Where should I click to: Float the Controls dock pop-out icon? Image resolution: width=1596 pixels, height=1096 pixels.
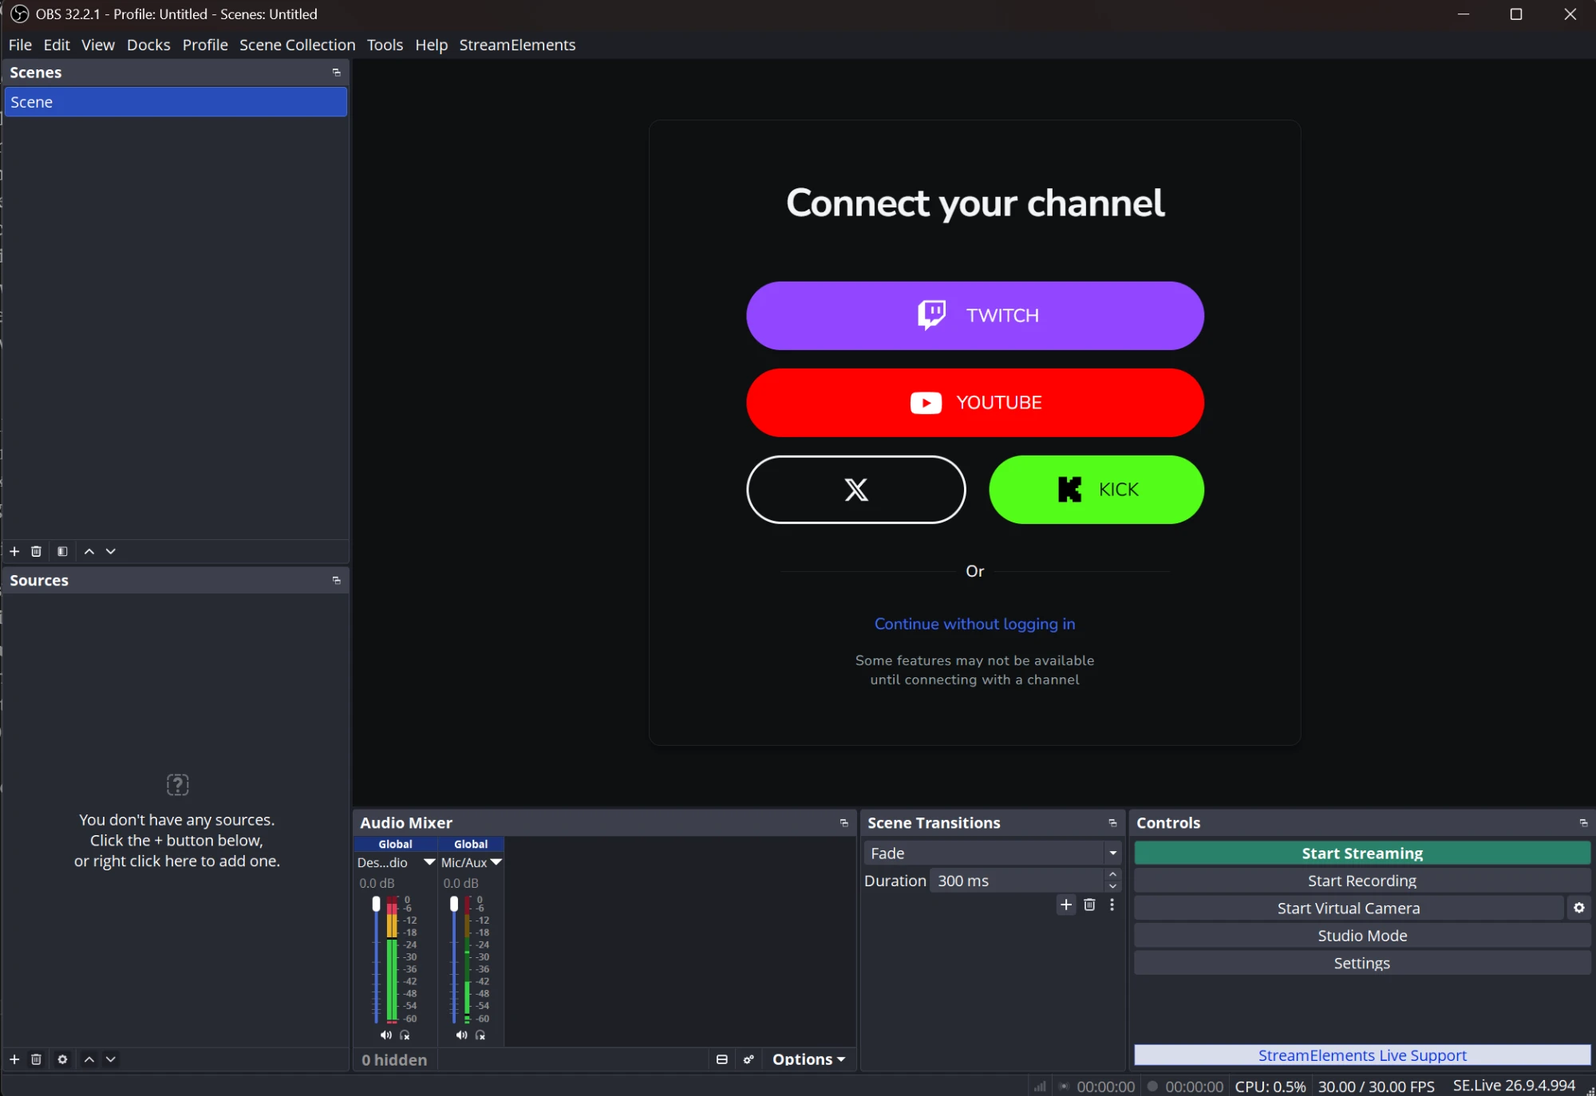click(1584, 823)
